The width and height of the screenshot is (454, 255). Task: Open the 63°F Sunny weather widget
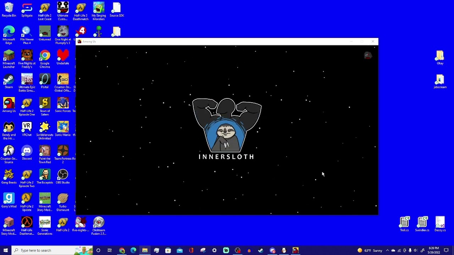coord(370,250)
